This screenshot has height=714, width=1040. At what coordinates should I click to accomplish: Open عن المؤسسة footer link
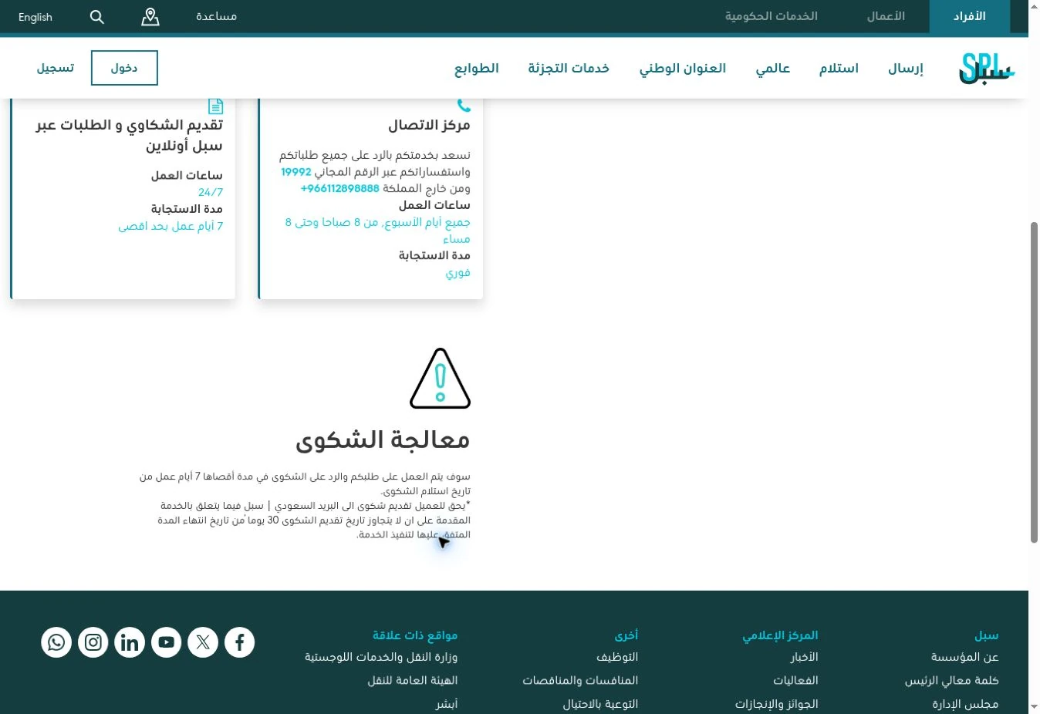click(965, 657)
